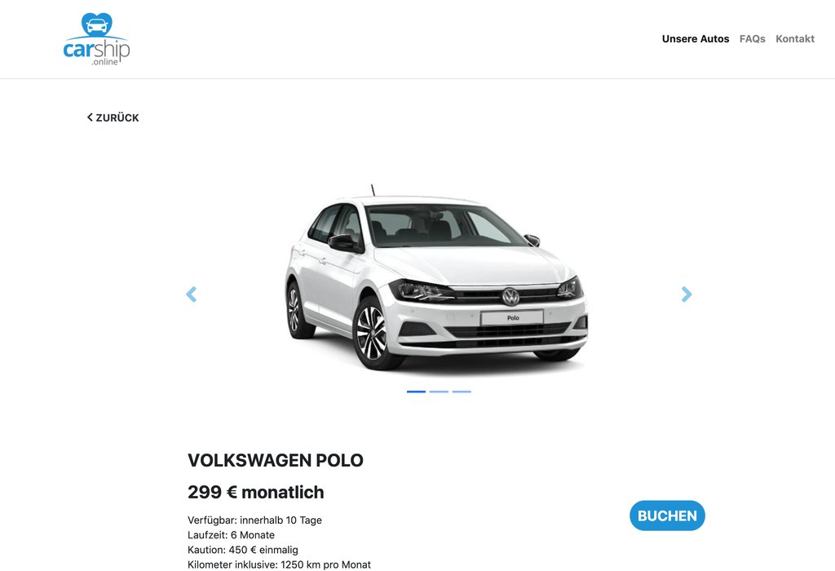This screenshot has height=571, width=835.
Task: Click the VOLKSWAGEN POLO heading
Action: (x=276, y=460)
